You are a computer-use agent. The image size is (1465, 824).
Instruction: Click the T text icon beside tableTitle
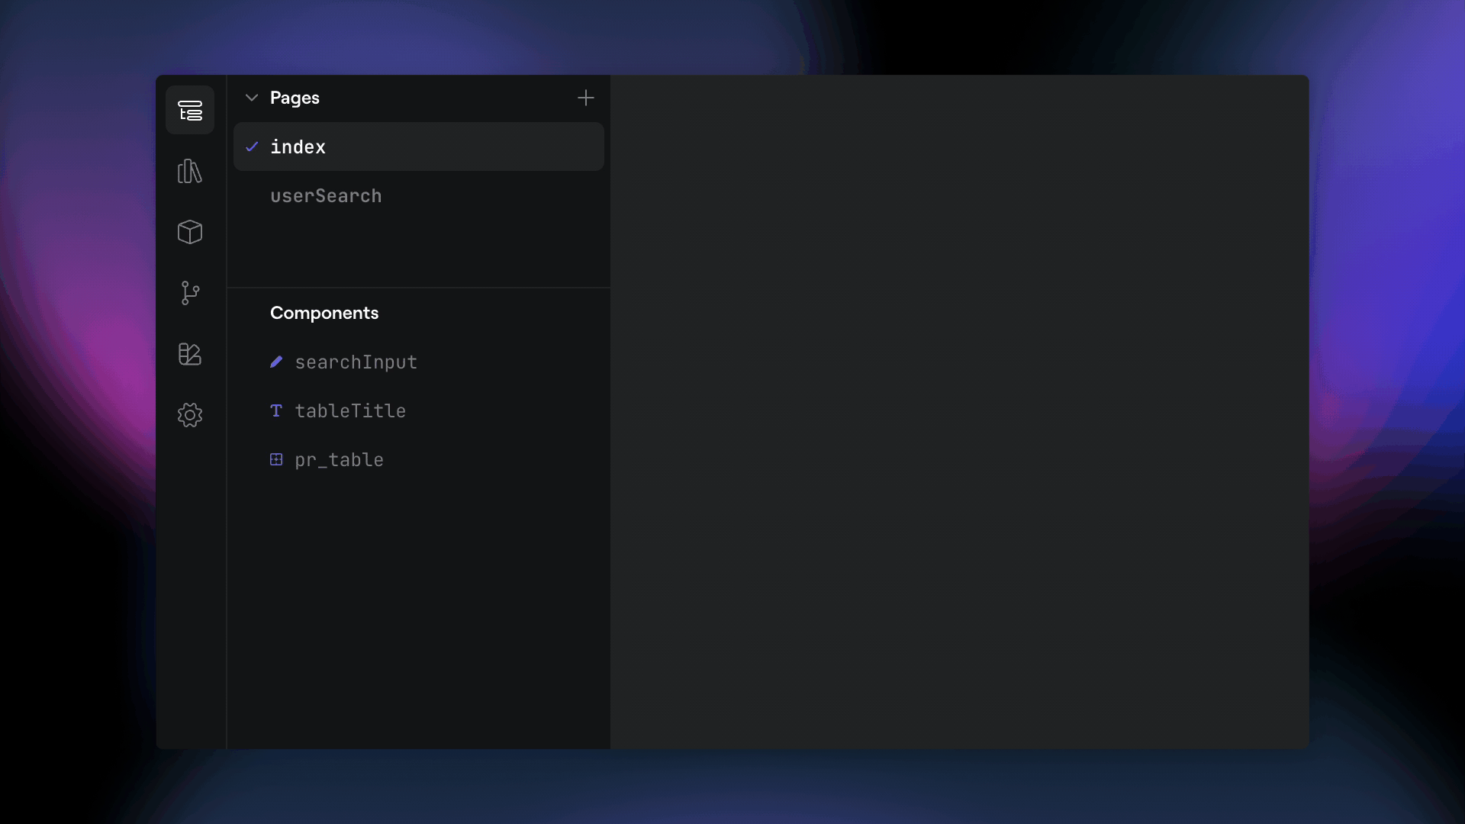tap(276, 410)
